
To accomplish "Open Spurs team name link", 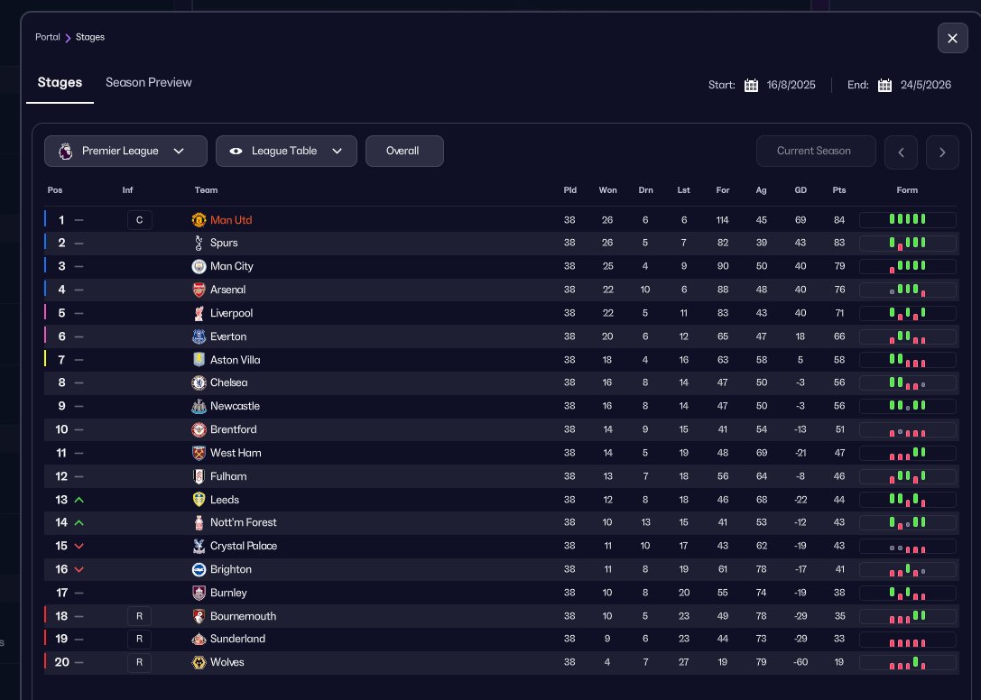I will tap(224, 243).
